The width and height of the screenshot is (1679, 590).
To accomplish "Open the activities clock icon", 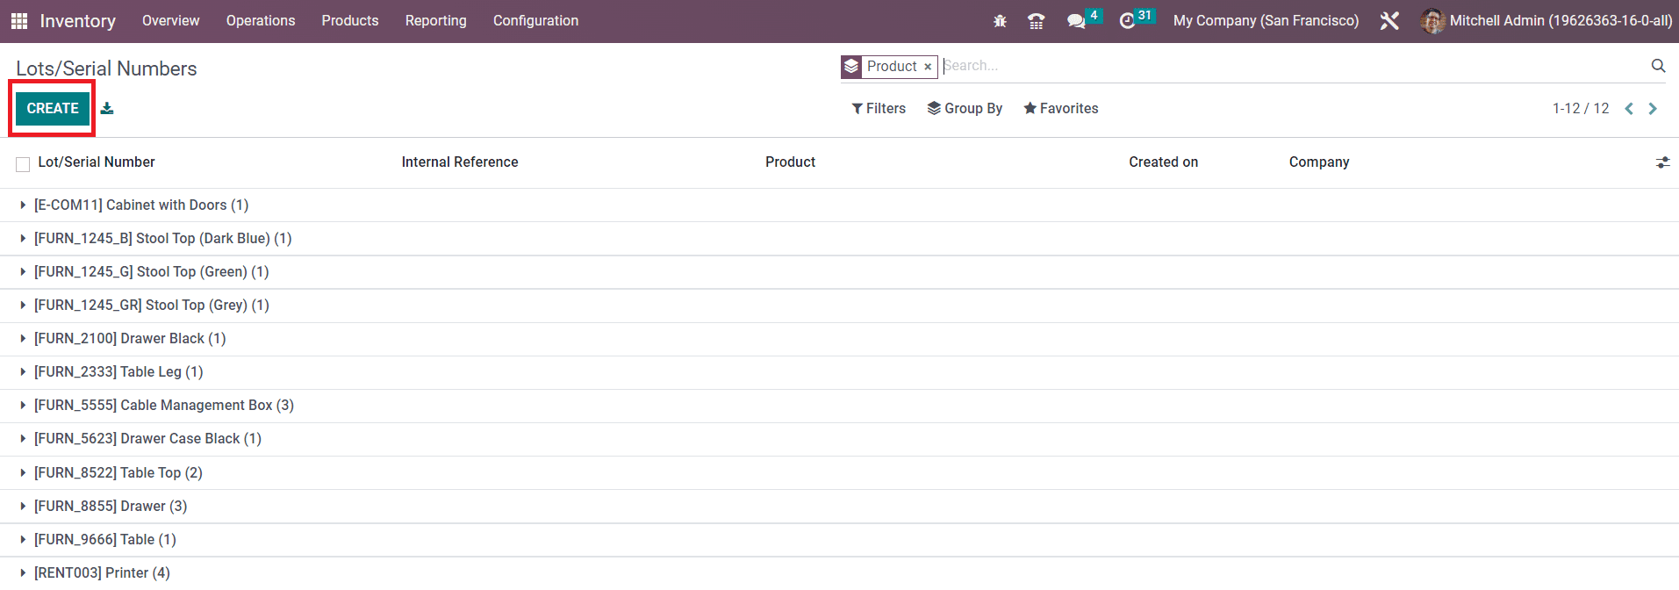I will (x=1128, y=21).
